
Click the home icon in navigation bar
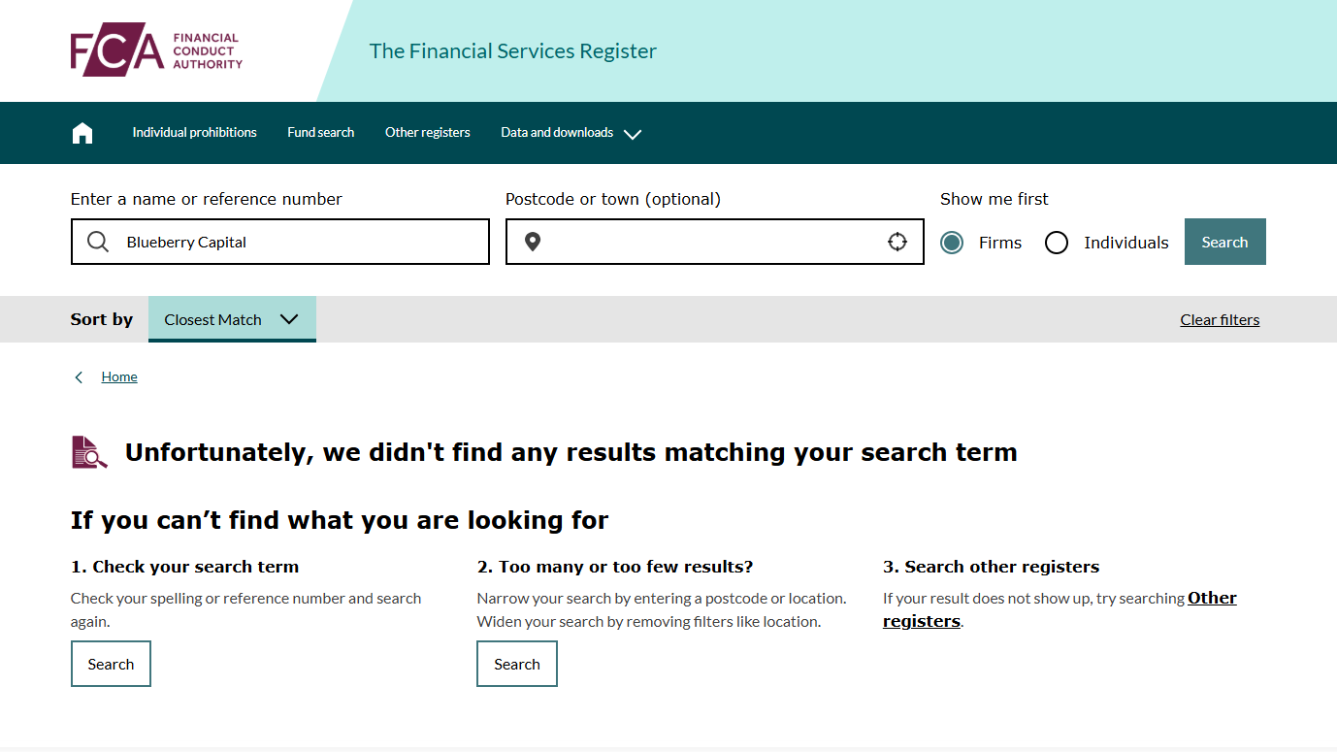tap(82, 133)
